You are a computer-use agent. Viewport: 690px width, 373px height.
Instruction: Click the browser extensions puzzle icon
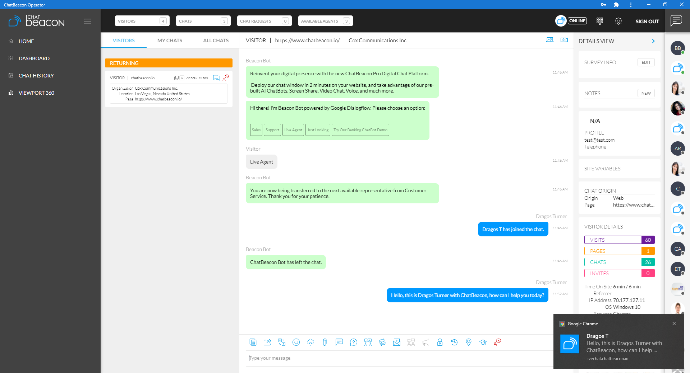tap(616, 5)
